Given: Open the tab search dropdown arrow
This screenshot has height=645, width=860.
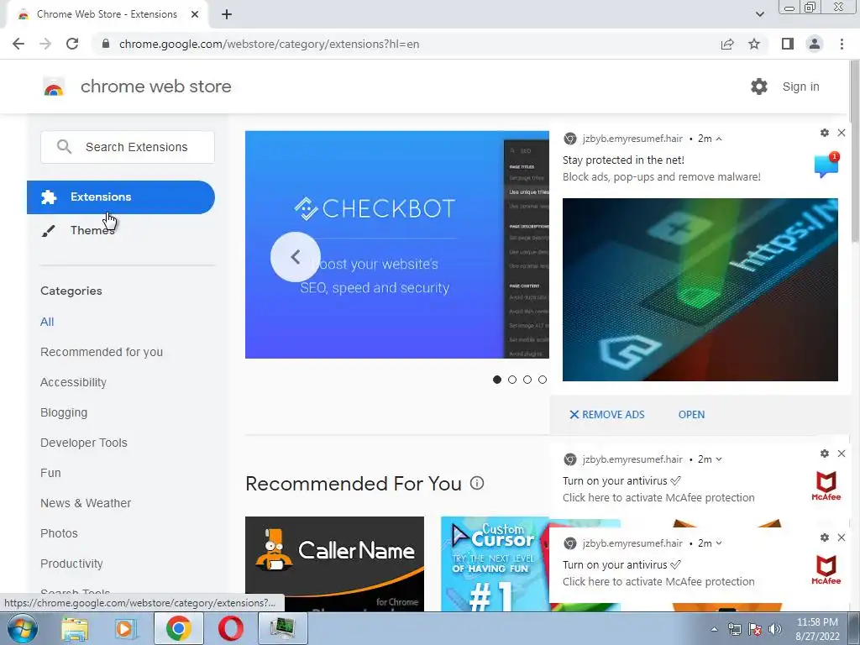Looking at the screenshot, I should click(759, 14).
